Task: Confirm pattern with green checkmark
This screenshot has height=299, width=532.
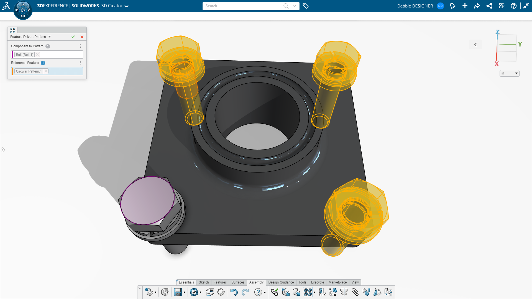Action: tap(73, 37)
